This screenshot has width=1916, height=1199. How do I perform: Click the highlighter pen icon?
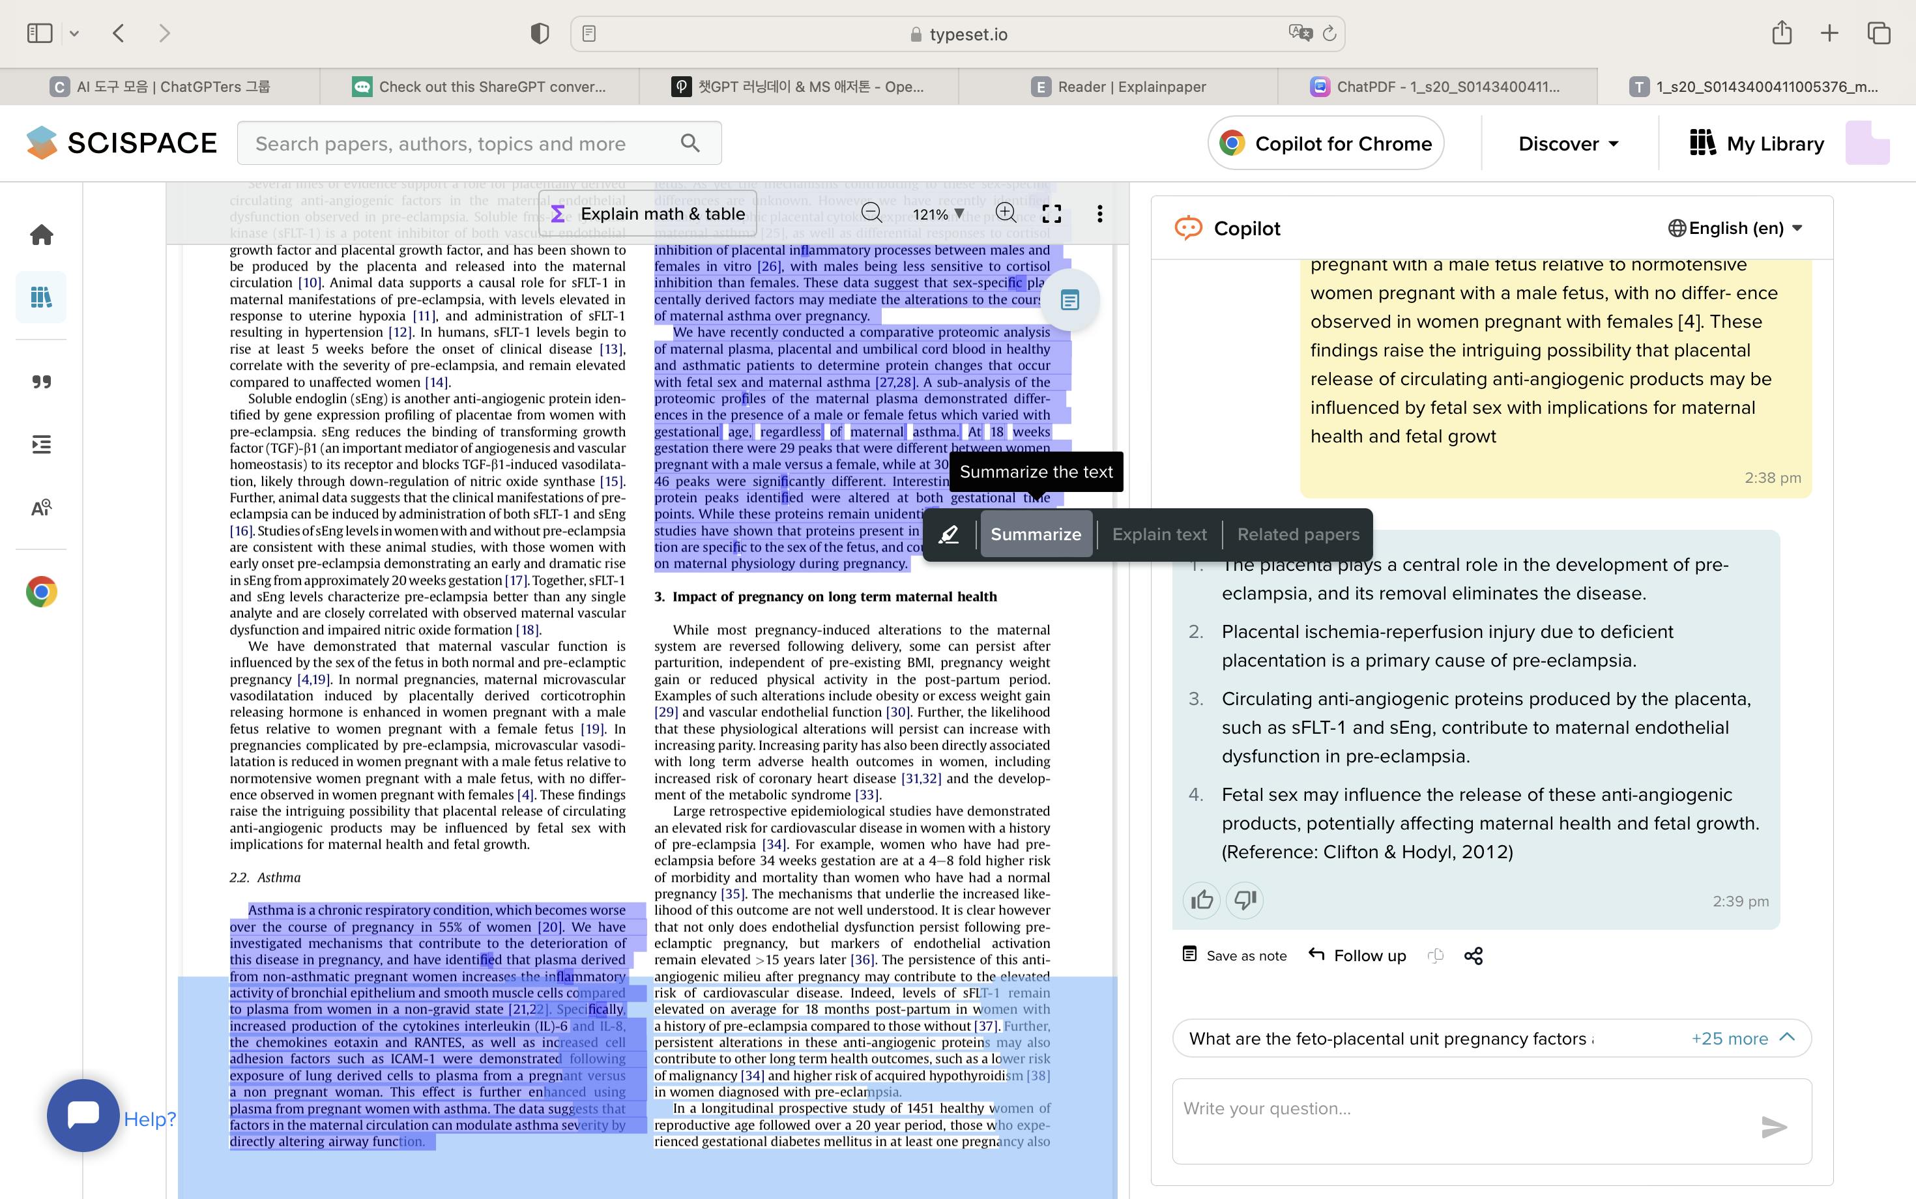pos(948,534)
